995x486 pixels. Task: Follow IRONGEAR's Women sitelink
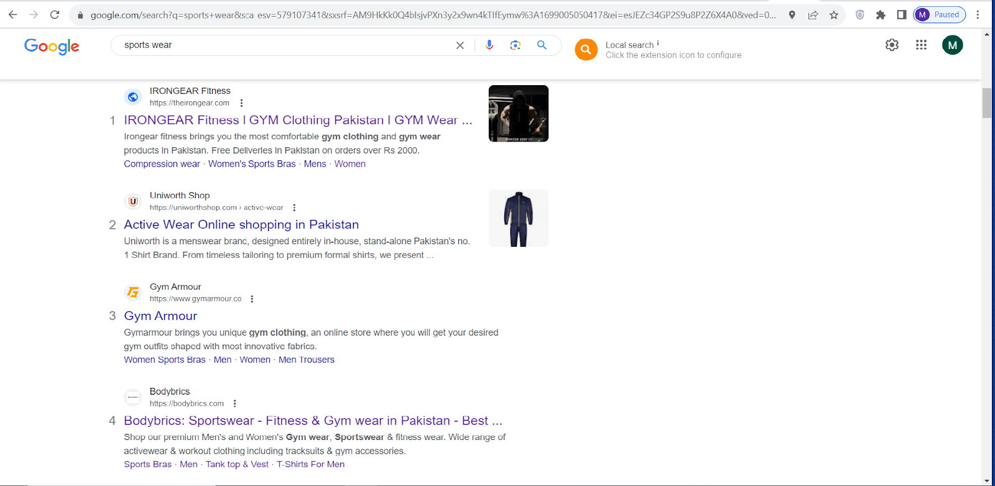pos(350,164)
